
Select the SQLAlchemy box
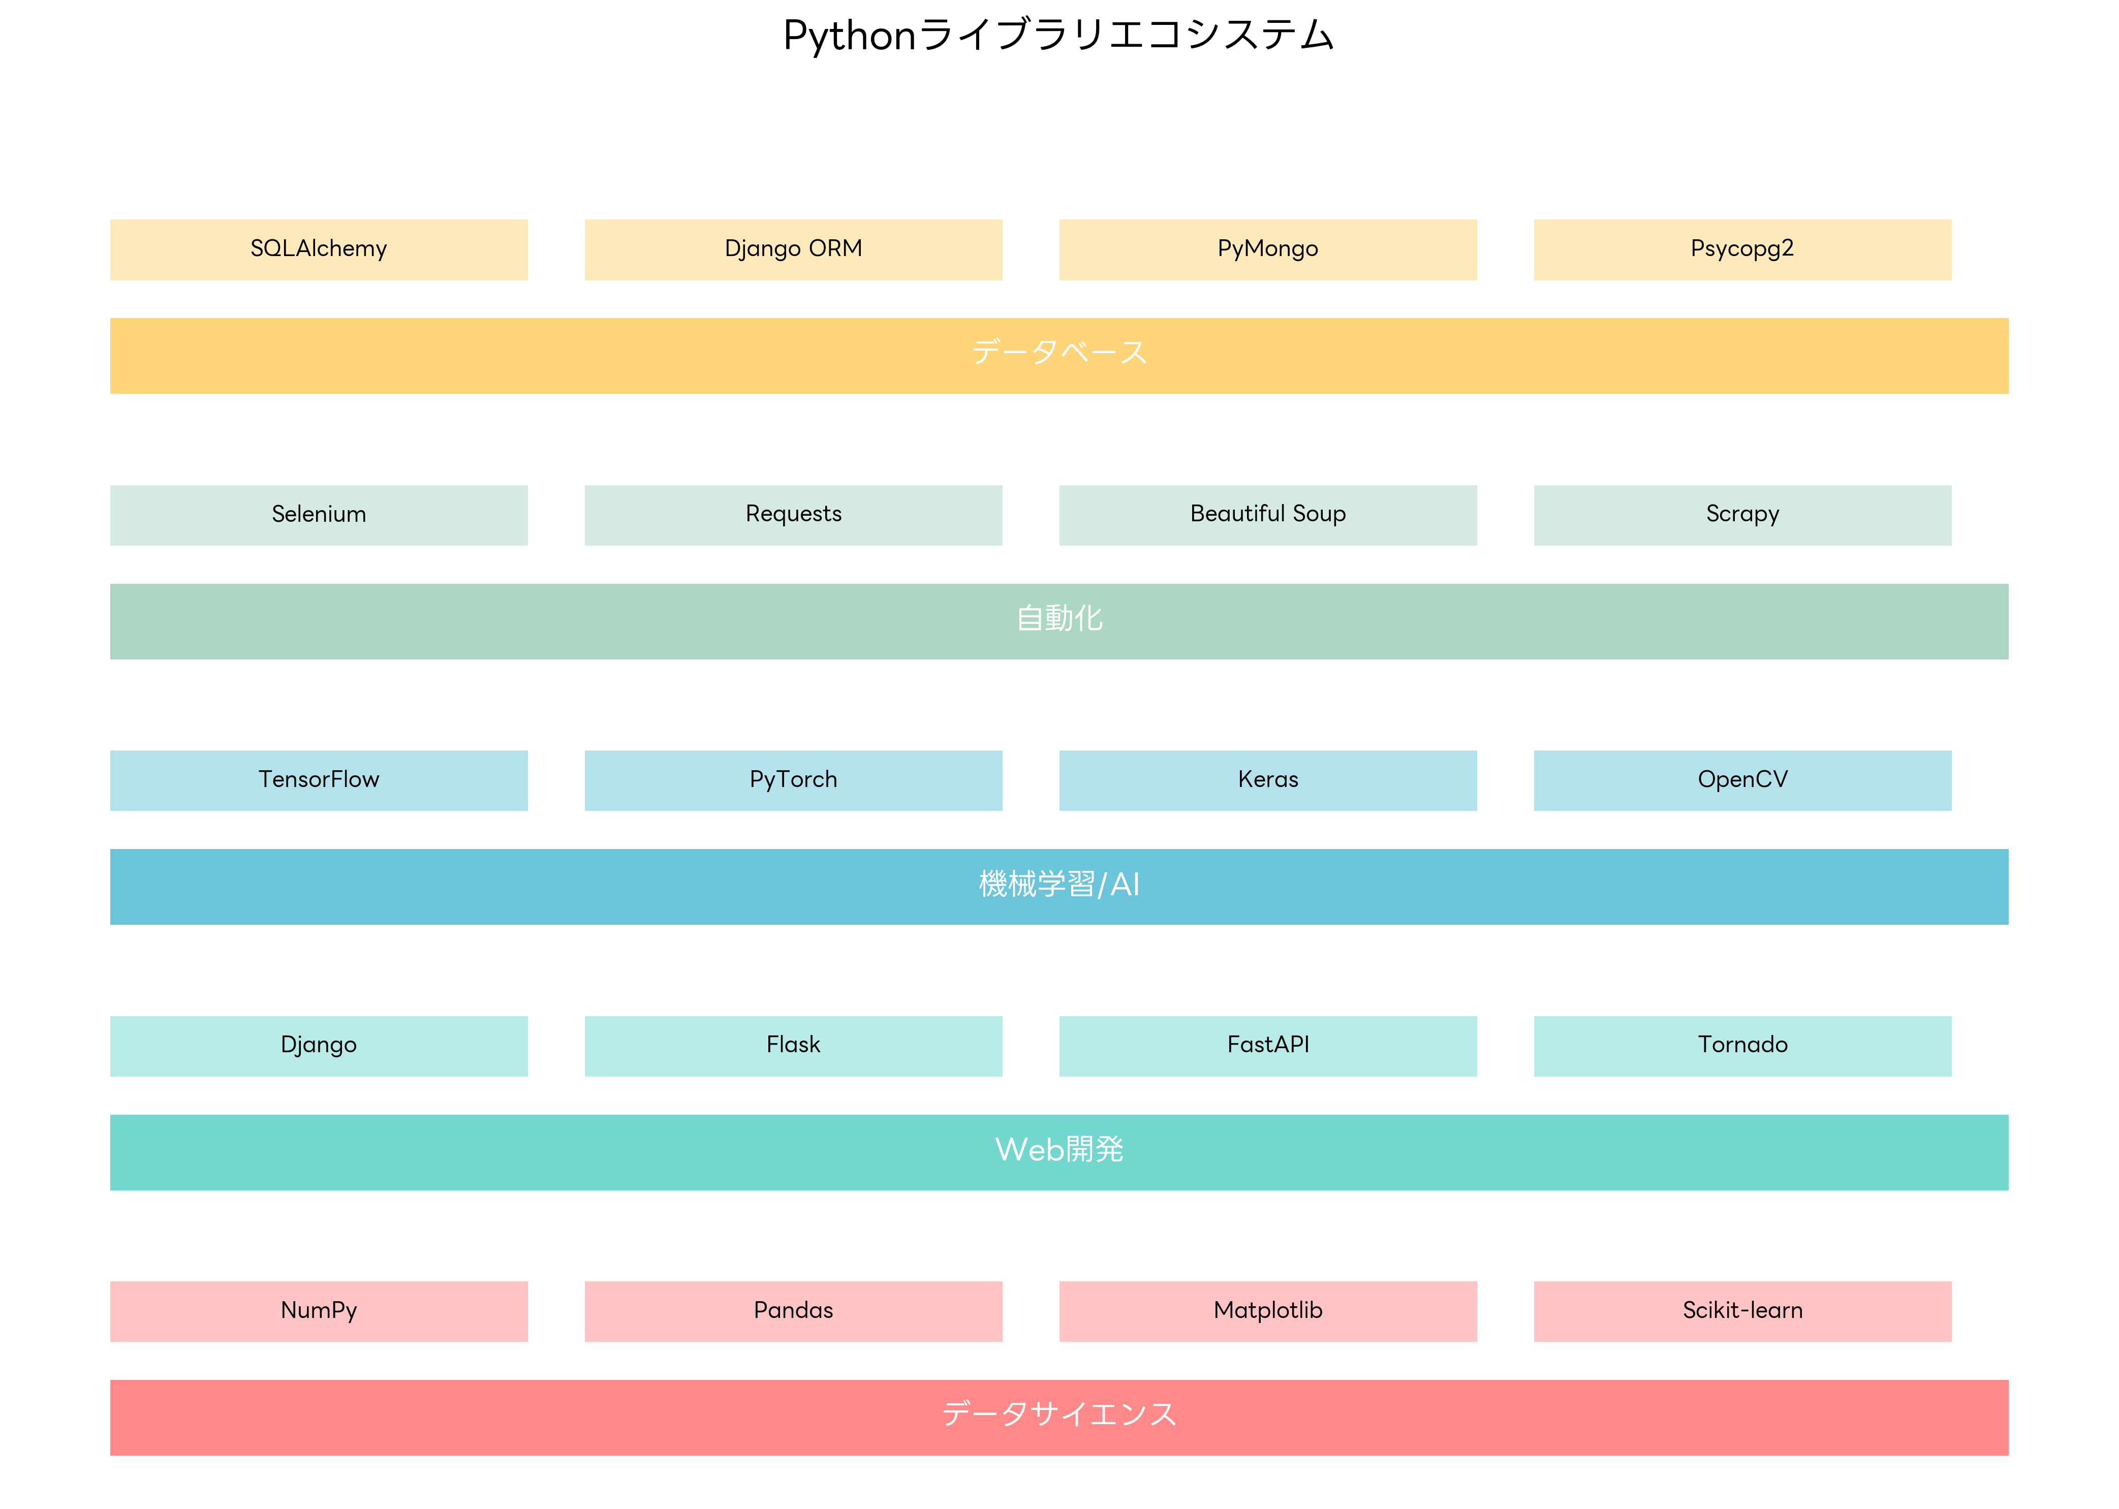click(x=319, y=249)
